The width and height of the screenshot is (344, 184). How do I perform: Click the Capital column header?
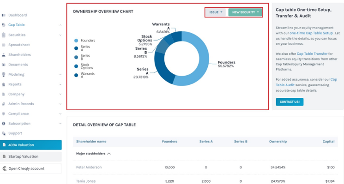tap(328, 142)
